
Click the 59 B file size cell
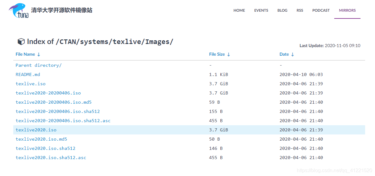pos(215,102)
